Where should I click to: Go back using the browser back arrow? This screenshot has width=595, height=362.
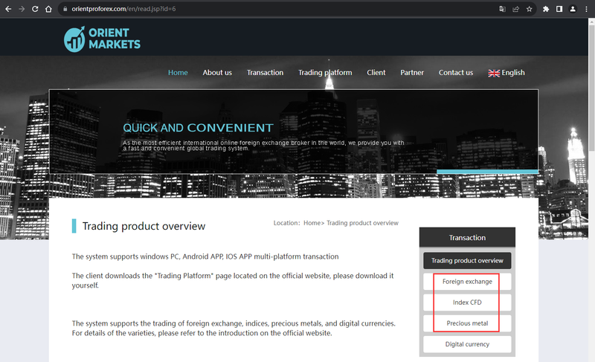point(8,9)
